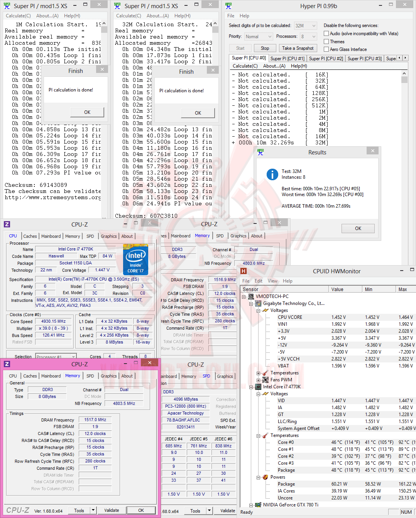Click Validate in the pink CPU-Z window

click(112, 510)
